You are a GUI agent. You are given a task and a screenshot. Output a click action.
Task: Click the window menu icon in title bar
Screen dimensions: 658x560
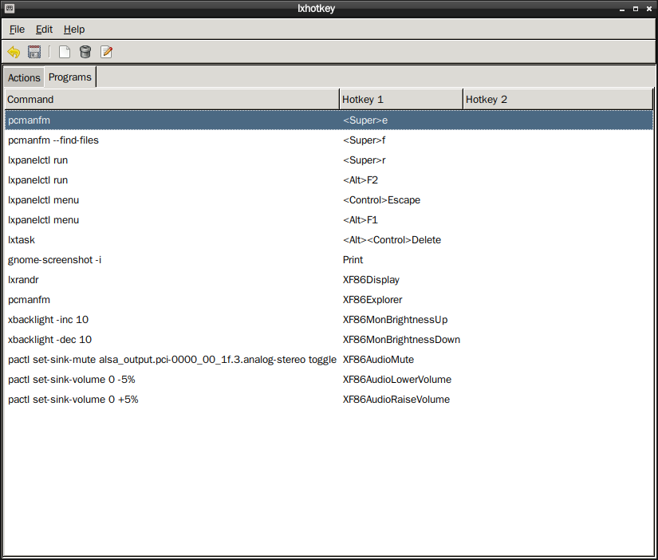(9, 8)
